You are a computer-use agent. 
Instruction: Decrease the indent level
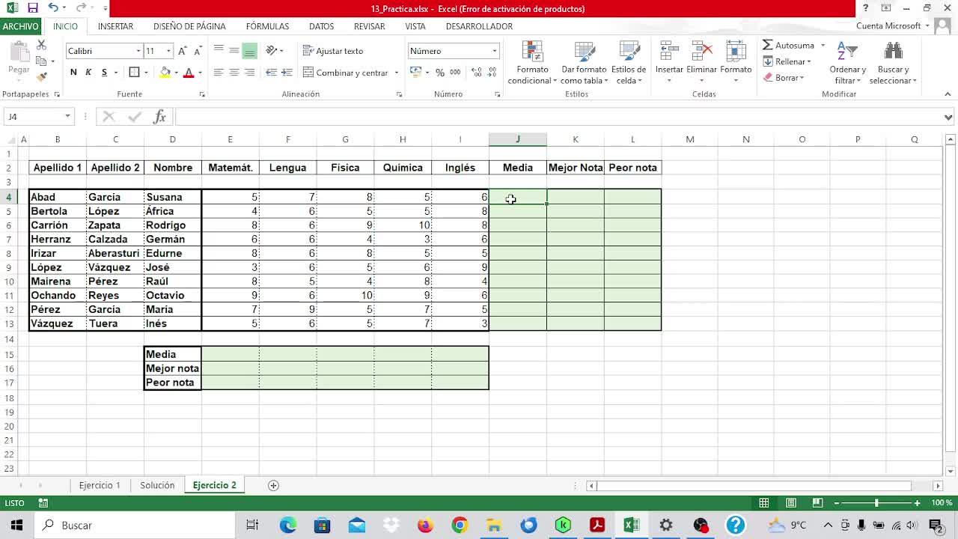point(271,73)
